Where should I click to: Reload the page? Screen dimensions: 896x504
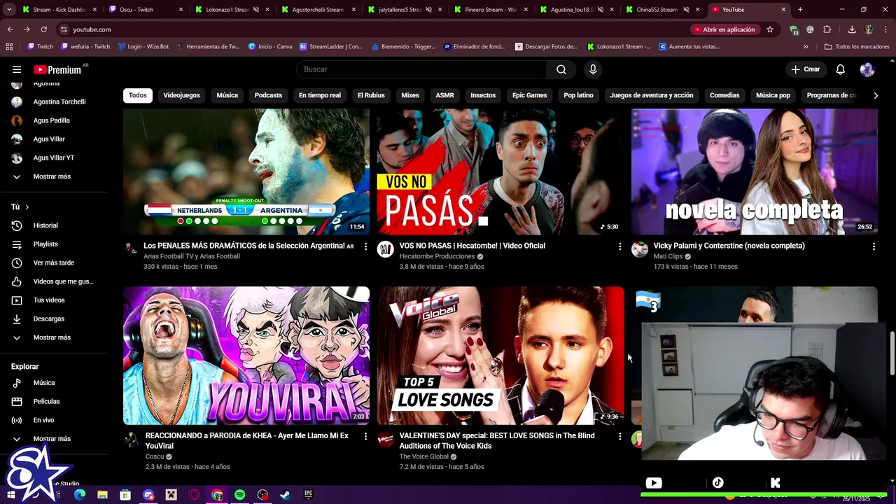tap(43, 29)
